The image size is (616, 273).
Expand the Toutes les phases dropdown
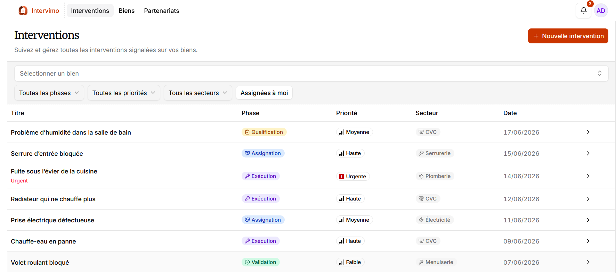(x=49, y=93)
